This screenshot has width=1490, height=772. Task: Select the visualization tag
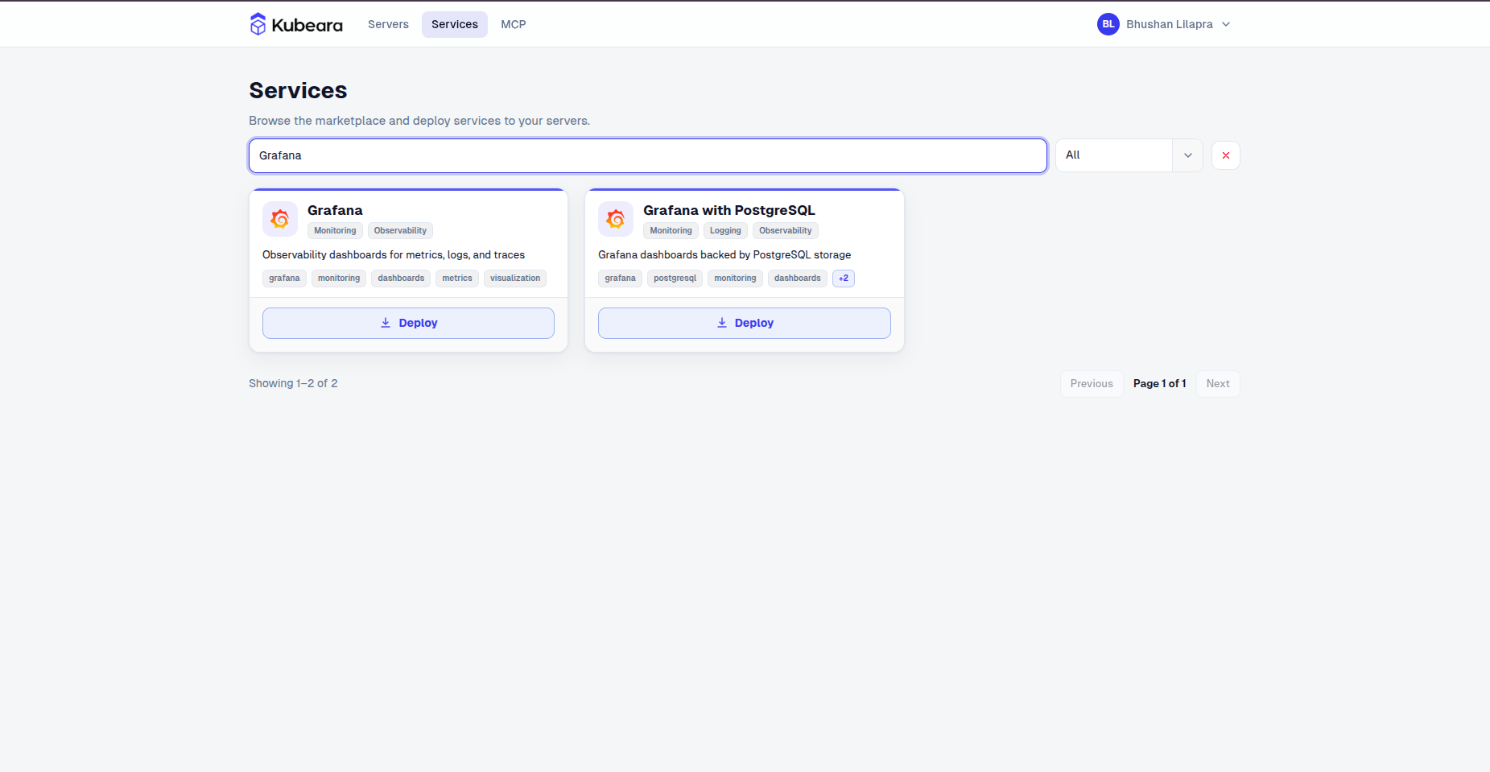click(x=515, y=279)
